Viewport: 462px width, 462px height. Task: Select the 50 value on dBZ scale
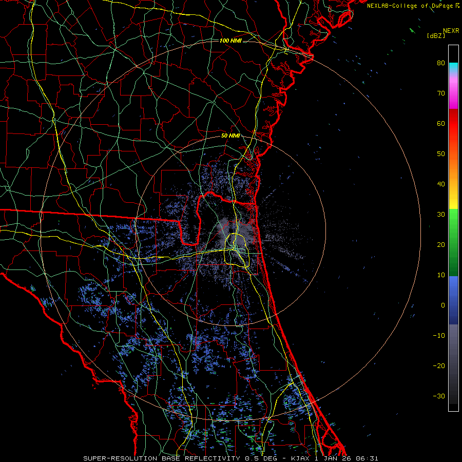[x=441, y=154]
